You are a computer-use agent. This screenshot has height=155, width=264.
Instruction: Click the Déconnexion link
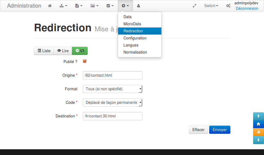(247, 8)
